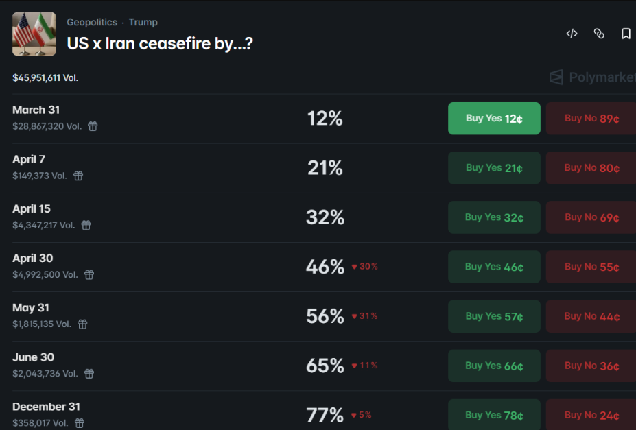This screenshot has height=430, width=636.
Task: Buy Yes at 12¢ for March 31
Action: (x=494, y=119)
